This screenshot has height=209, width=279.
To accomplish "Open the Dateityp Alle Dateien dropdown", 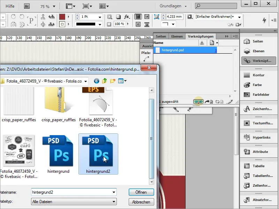I will coord(114,202).
